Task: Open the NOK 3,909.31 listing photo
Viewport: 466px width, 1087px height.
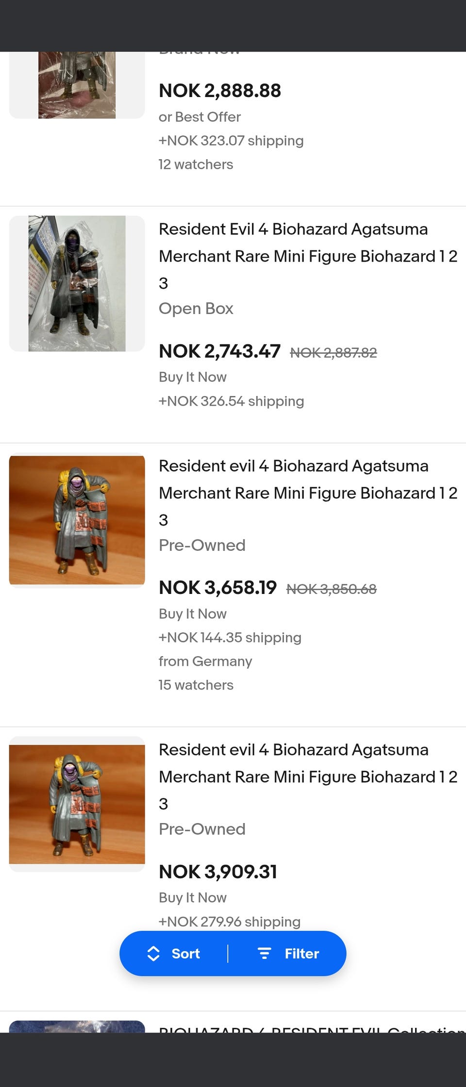Action: [x=77, y=804]
